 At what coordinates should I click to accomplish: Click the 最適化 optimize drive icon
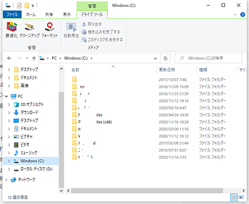coord(11,30)
